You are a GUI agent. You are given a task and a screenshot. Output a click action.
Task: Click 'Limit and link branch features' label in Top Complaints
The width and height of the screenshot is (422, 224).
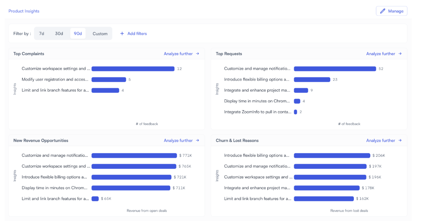[55, 90]
